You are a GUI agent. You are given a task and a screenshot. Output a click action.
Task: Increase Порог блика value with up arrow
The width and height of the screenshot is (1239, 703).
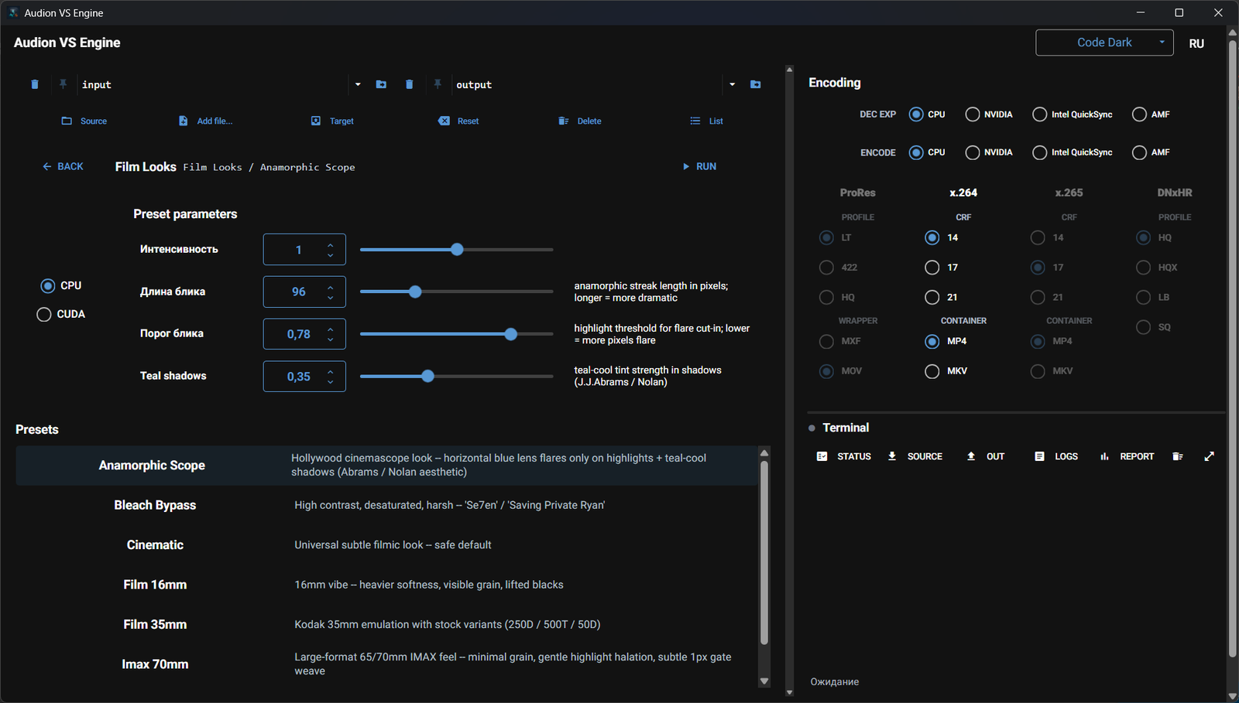pyautogui.click(x=331, y=329)
